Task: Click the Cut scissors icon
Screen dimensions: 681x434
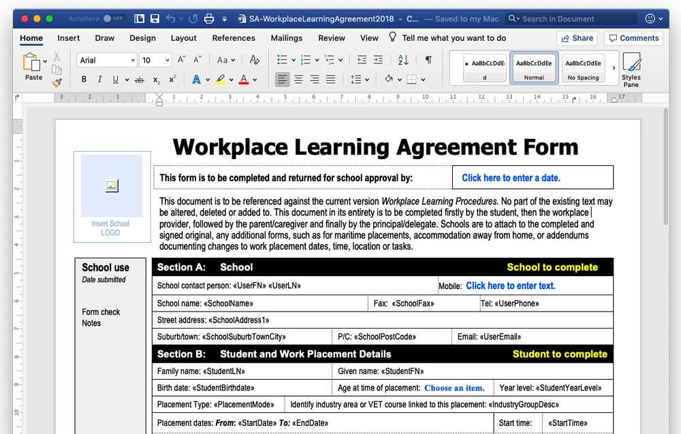Action: [x=57, y=57]
